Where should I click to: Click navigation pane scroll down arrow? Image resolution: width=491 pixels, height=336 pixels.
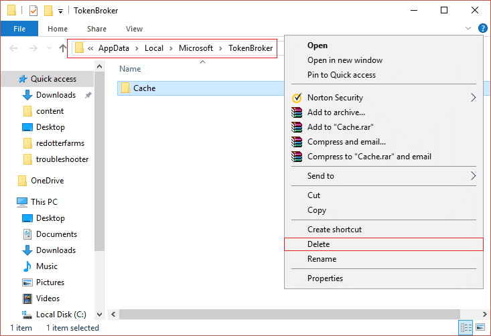click(x=100, y=314)
